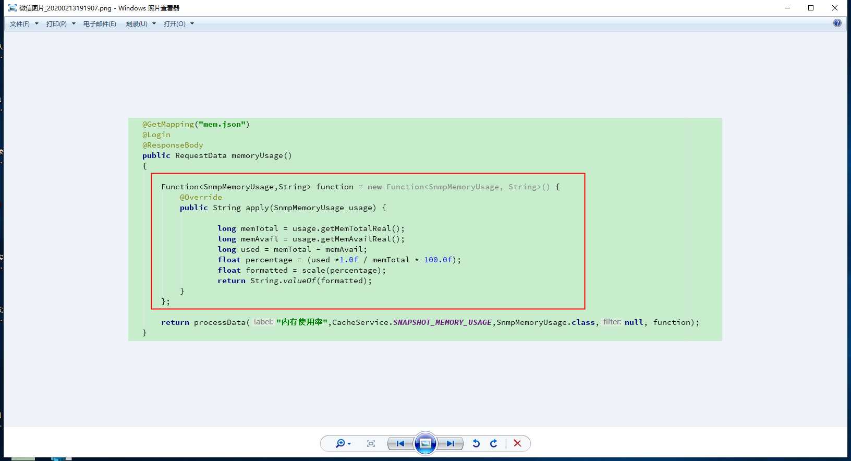Rotate the image counterclockwise
The width and height of the screenshot is (851, 461).
[x=476, y=443]
